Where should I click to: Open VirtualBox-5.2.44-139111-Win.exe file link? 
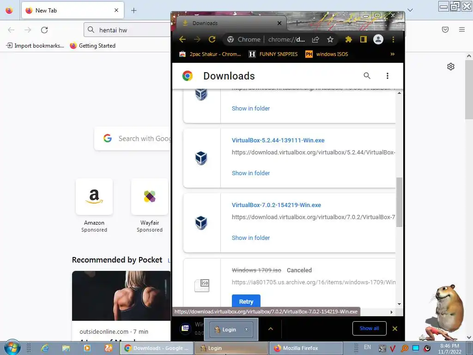278,140
